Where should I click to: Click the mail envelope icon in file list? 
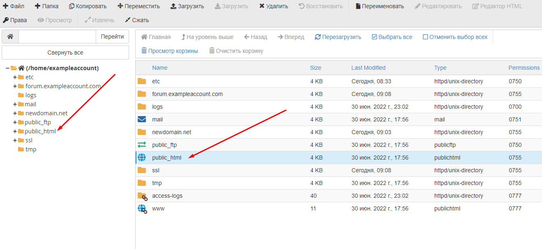click(x=142, y=119)
